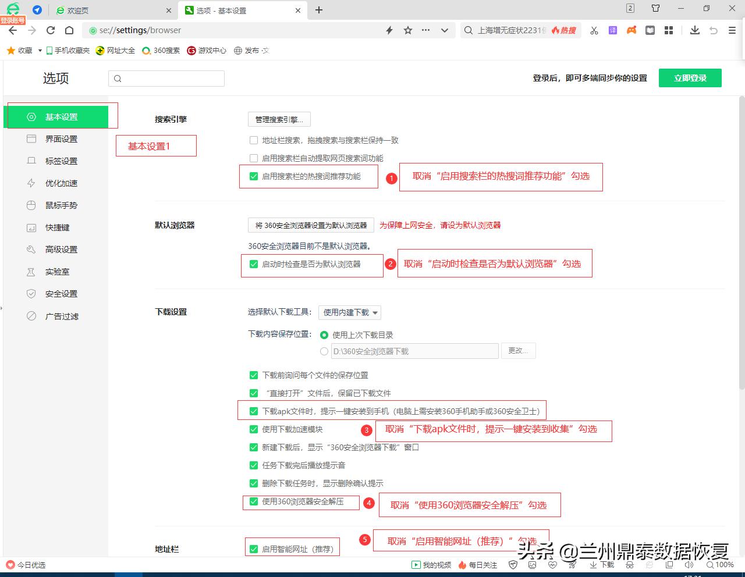
Task: Click the 我的视频 icon in the status bar
Action: 417,564
